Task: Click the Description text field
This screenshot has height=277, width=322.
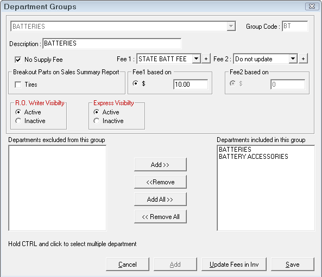Action: 112,43
